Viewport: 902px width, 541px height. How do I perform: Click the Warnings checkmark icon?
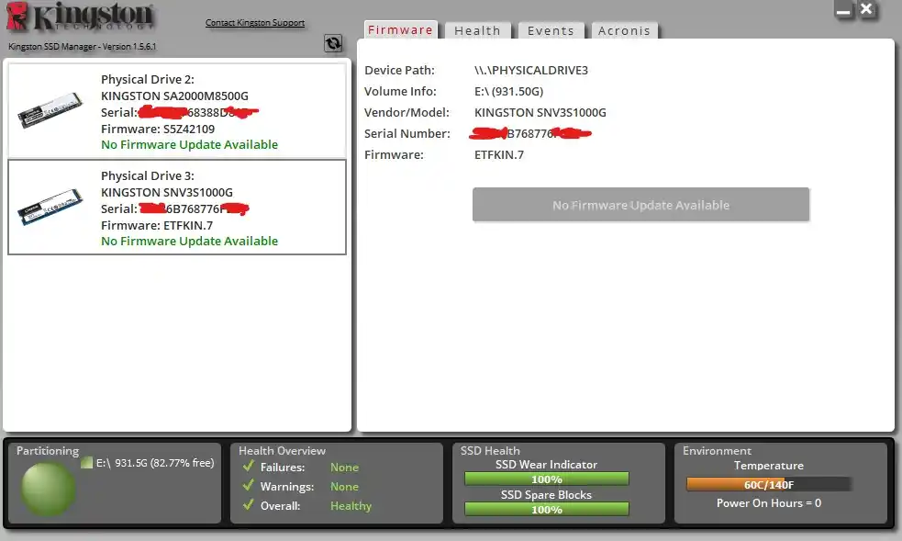pos(249,485)
